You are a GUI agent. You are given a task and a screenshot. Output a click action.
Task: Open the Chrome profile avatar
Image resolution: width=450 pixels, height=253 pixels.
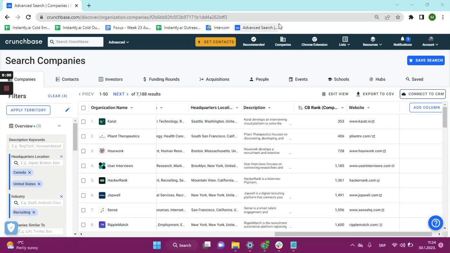click(432, 17)
